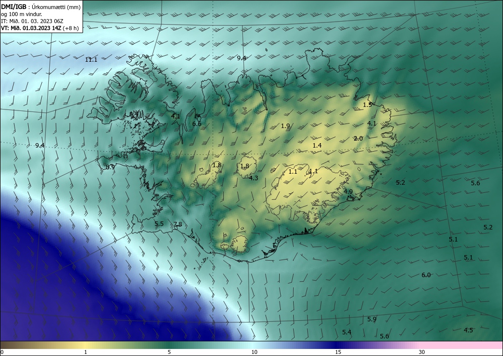Click the dark navy segment of the color scale

tap(337, 345)
